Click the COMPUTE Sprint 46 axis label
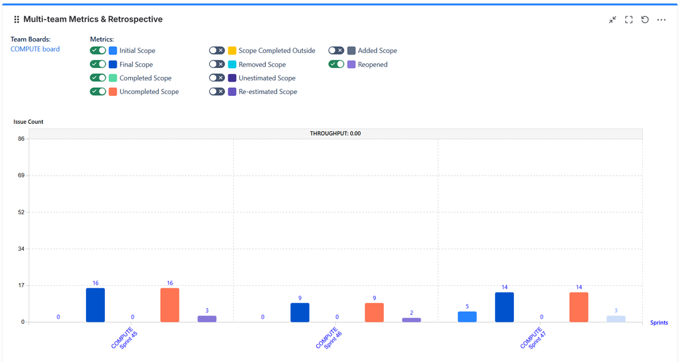Viewport: 681px width, 362px height. click(x=329, y=338)
